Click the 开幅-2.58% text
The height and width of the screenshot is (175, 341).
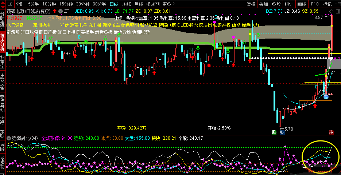219,128
